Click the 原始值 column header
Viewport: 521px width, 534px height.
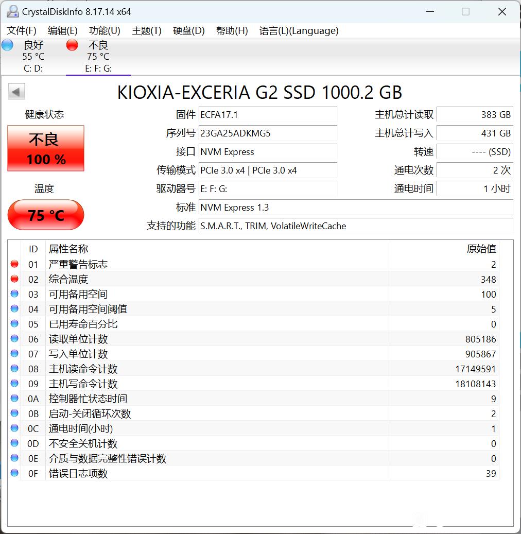(445, 249)
